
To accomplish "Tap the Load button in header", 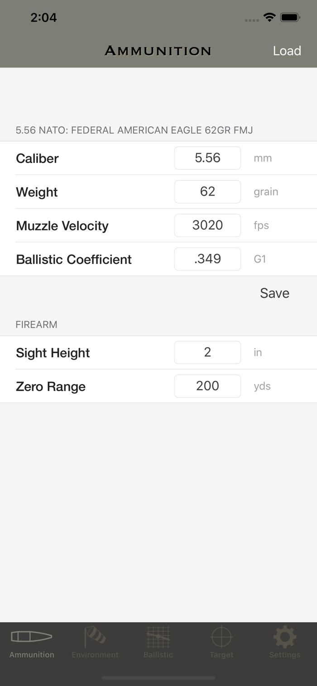I will [x=287, y=51].
